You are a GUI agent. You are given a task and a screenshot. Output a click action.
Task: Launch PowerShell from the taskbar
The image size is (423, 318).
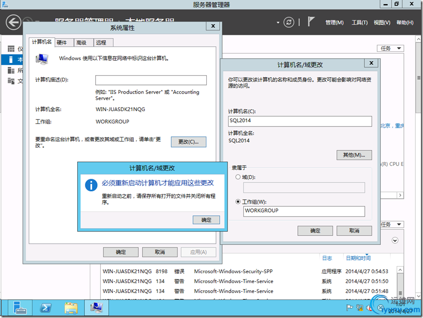point(45,308)
